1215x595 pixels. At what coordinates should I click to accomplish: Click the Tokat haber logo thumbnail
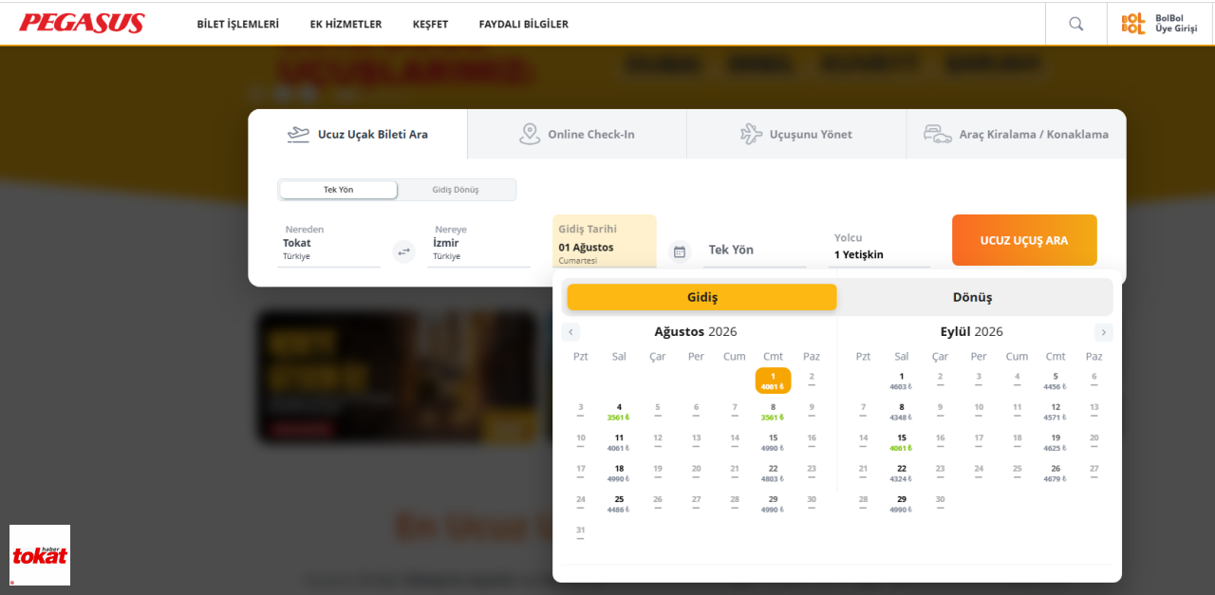(x=40, y=555)
